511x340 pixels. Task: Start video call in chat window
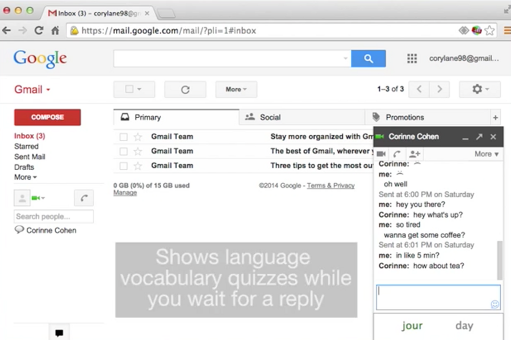point(381,154)
